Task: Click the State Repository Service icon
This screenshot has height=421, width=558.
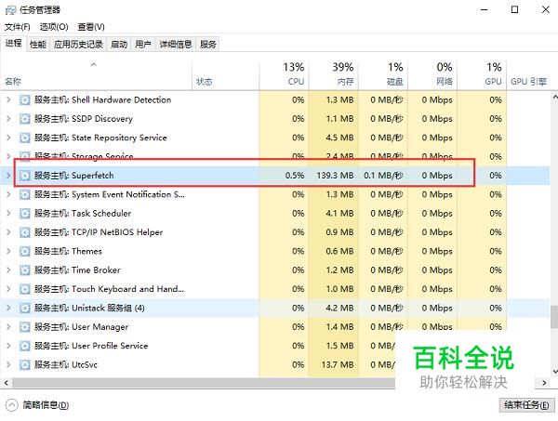Action: pyautogui.click(x=24, y=138)
